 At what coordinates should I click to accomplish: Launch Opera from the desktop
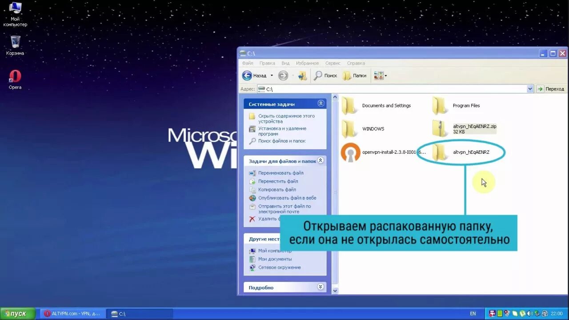coord(15,79)
